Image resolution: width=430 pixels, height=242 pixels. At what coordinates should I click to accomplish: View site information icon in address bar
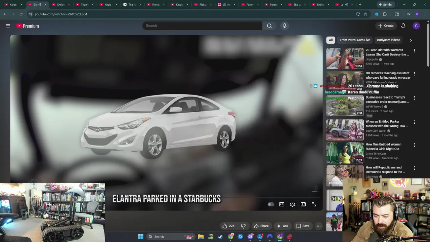[x=31, y=14]
